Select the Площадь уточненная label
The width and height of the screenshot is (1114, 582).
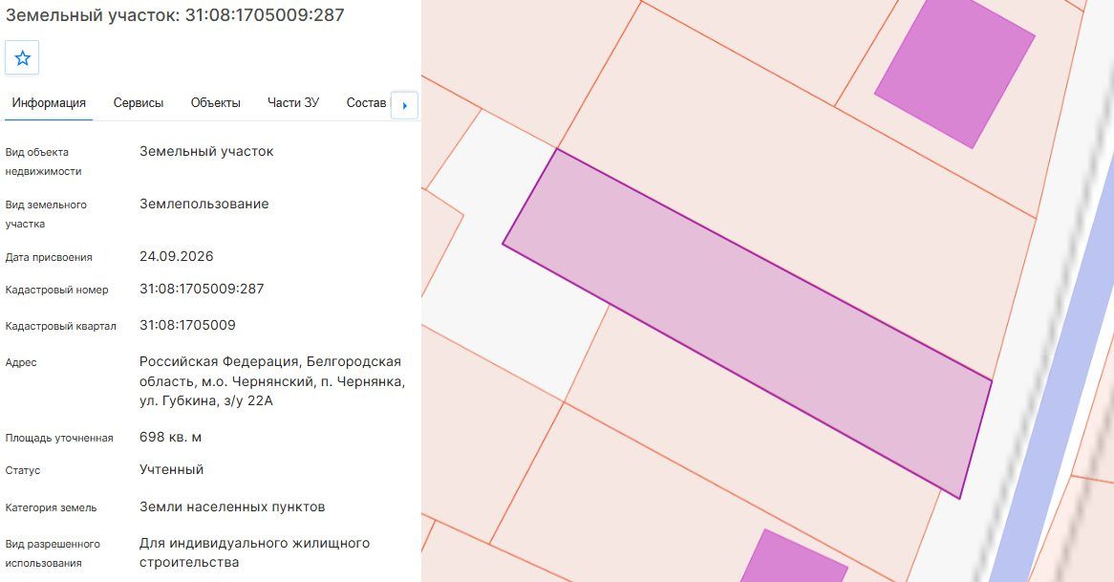(x=59, y=438)
